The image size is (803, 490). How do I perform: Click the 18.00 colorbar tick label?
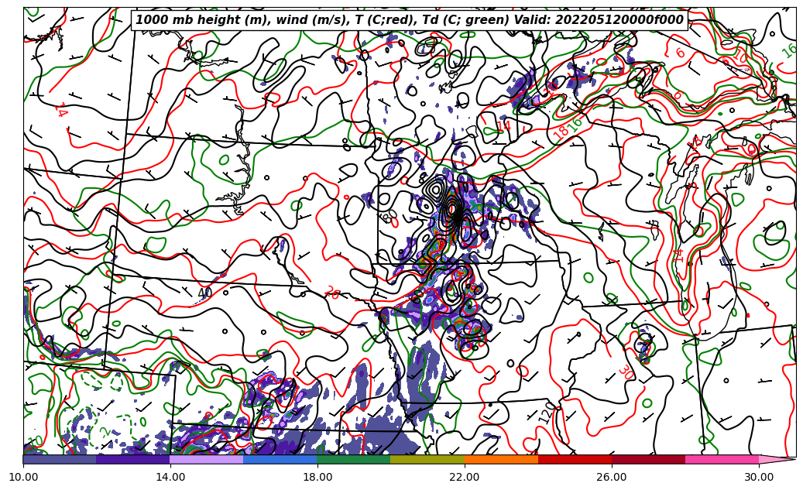[317, 477]
